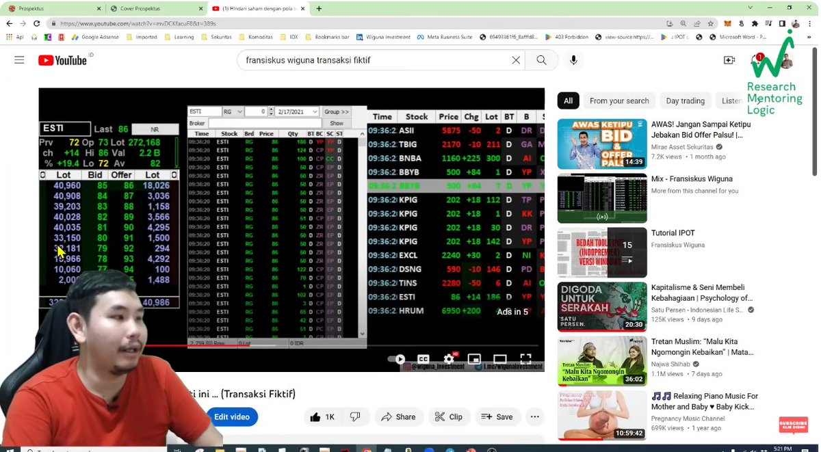Open the Bookmarks bar folder
Screen dimensions: 821x452
click(x=327, y=37)
